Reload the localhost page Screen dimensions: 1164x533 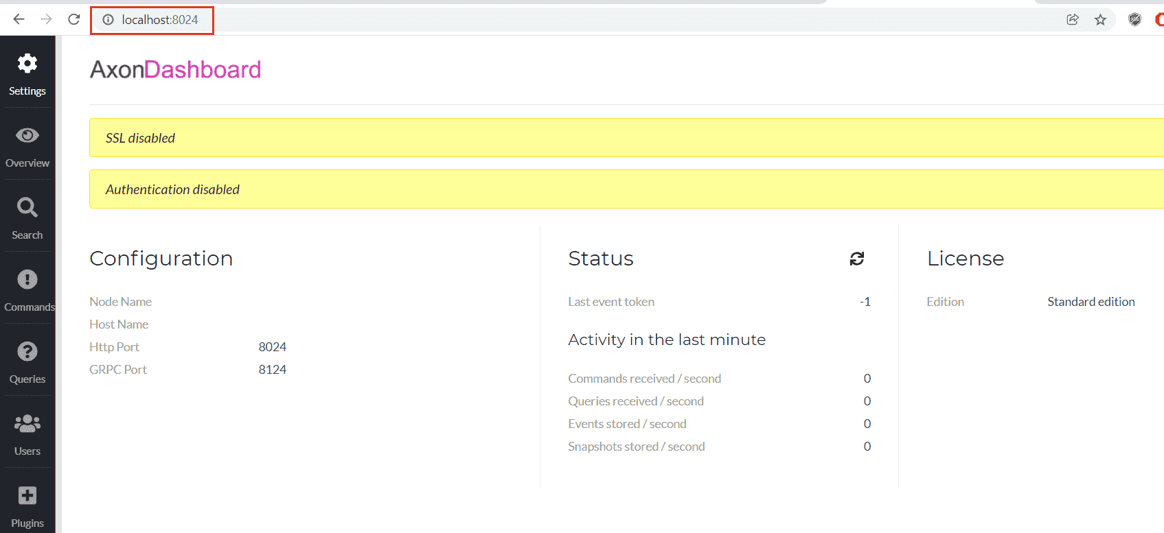click(74, 19)
